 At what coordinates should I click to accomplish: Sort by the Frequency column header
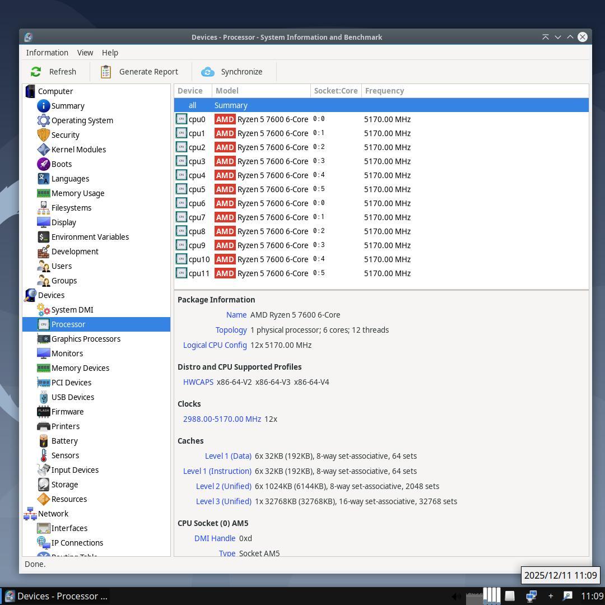[475, 91]
